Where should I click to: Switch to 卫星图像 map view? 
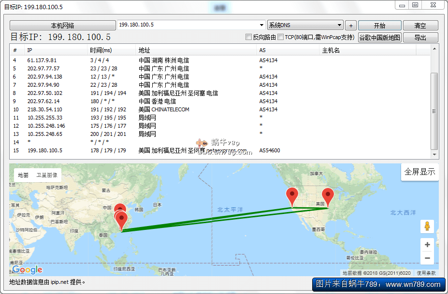pos(46,175)
